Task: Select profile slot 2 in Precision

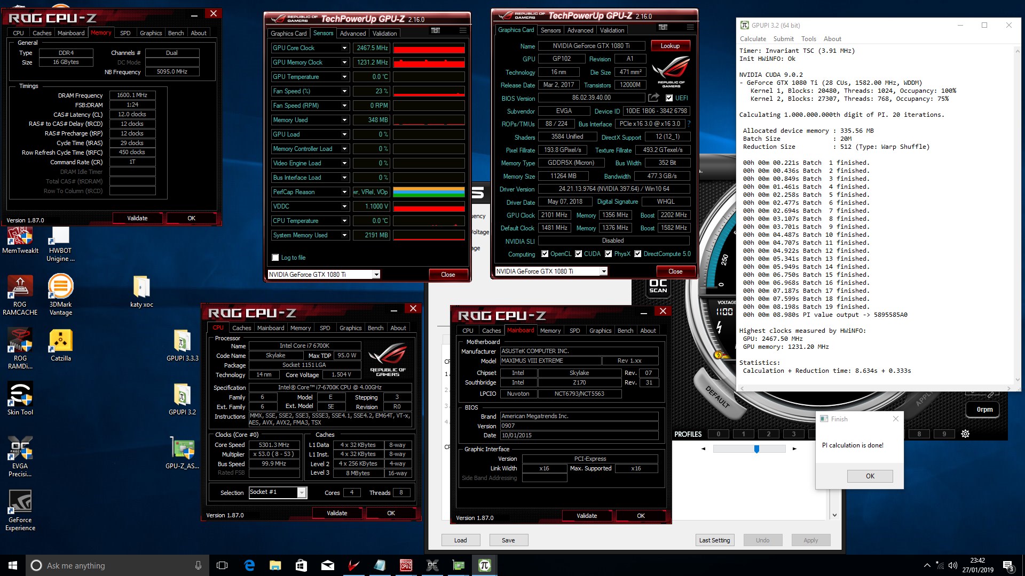Action: [x=769, y=434]
